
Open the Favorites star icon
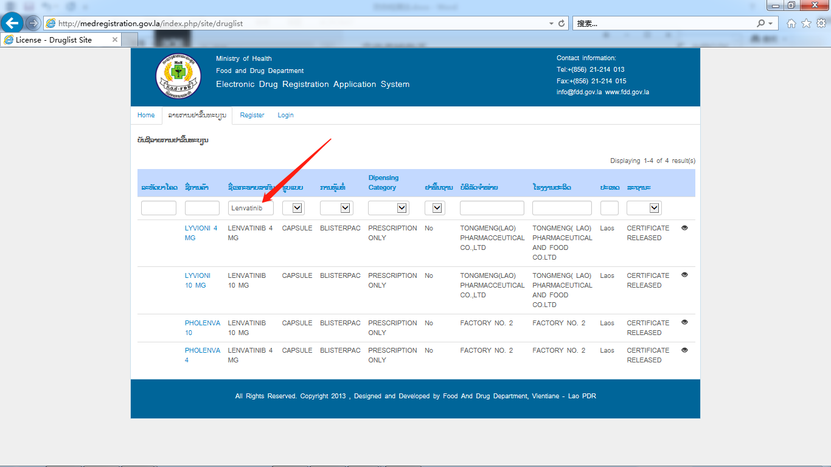pyautogui.click(x=806, y=23)
